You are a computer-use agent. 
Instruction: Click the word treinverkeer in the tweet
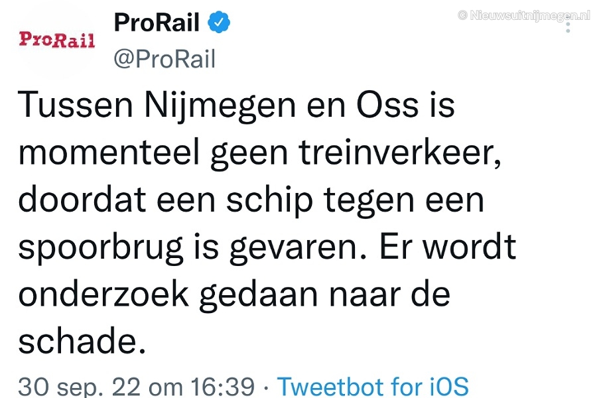point(399,152)
